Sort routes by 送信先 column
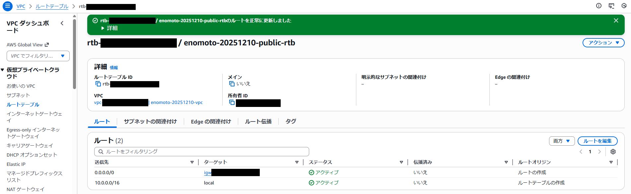631x194 pixels. [x=192, y=162]
